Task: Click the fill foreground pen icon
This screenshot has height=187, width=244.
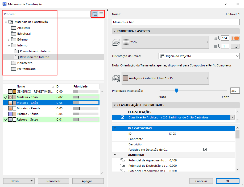Action: tap(217, 38)
